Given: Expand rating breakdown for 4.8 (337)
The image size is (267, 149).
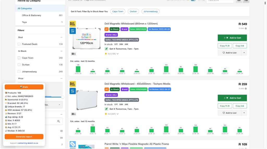Looking at the screenshot, I should click(x=118, y=114).
